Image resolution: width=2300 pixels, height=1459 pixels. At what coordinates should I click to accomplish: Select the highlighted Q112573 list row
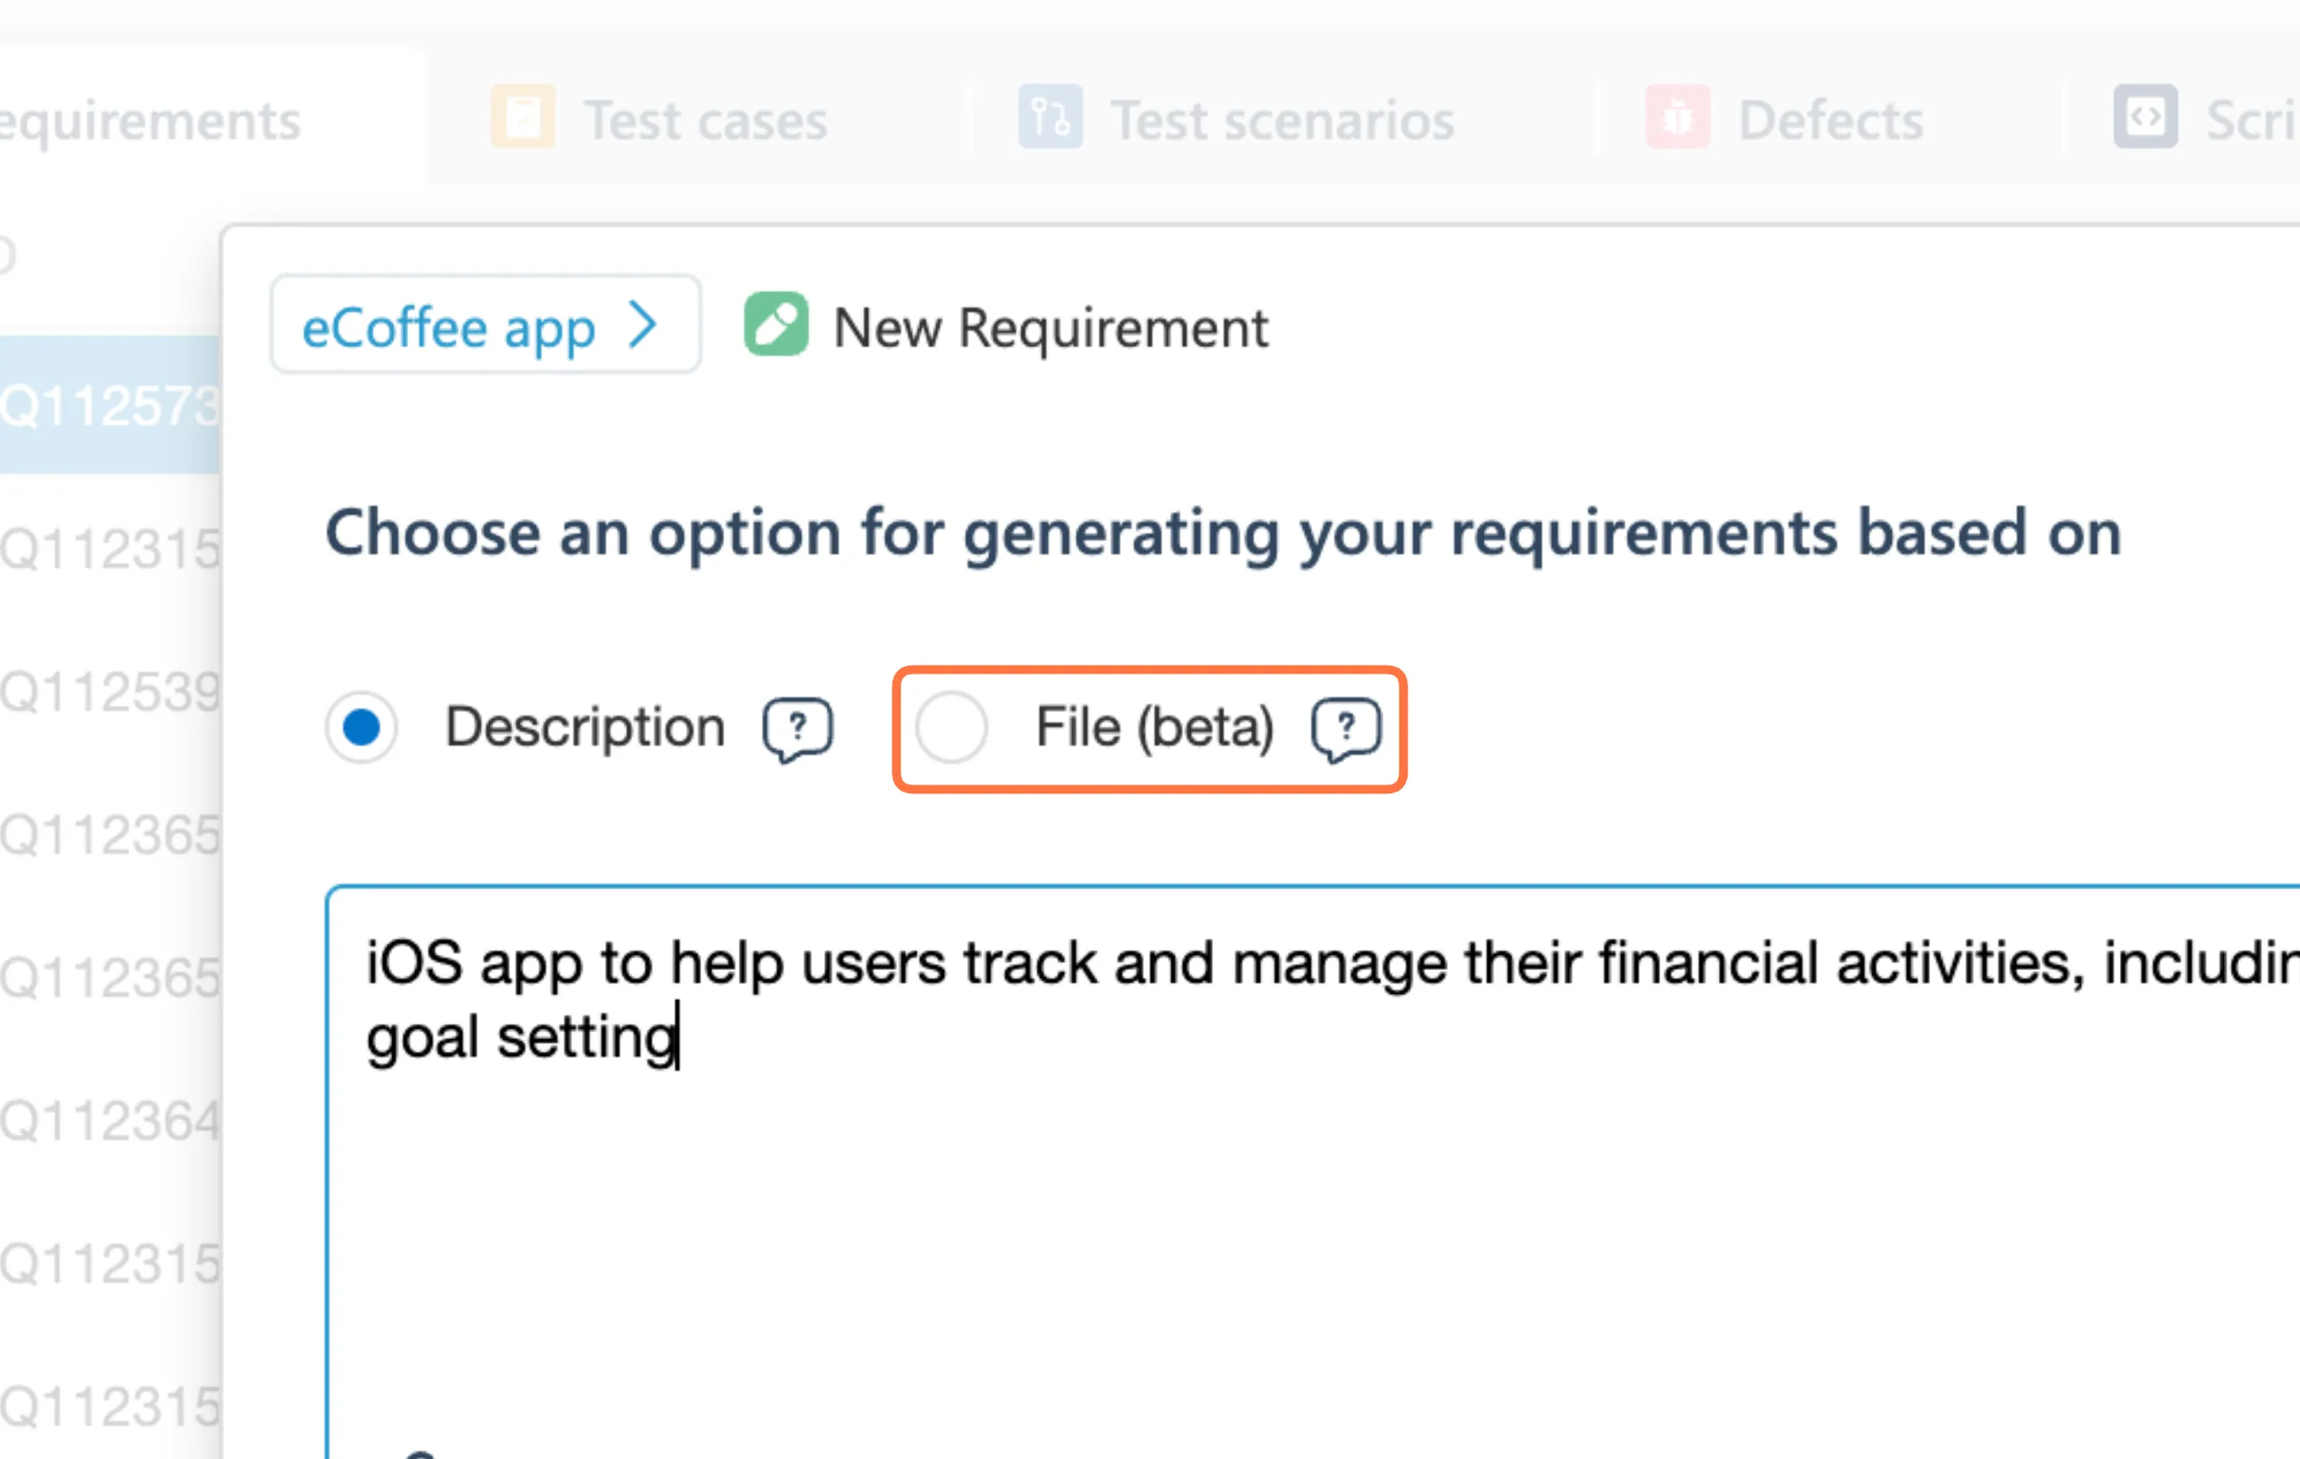(x=109, y=405)
